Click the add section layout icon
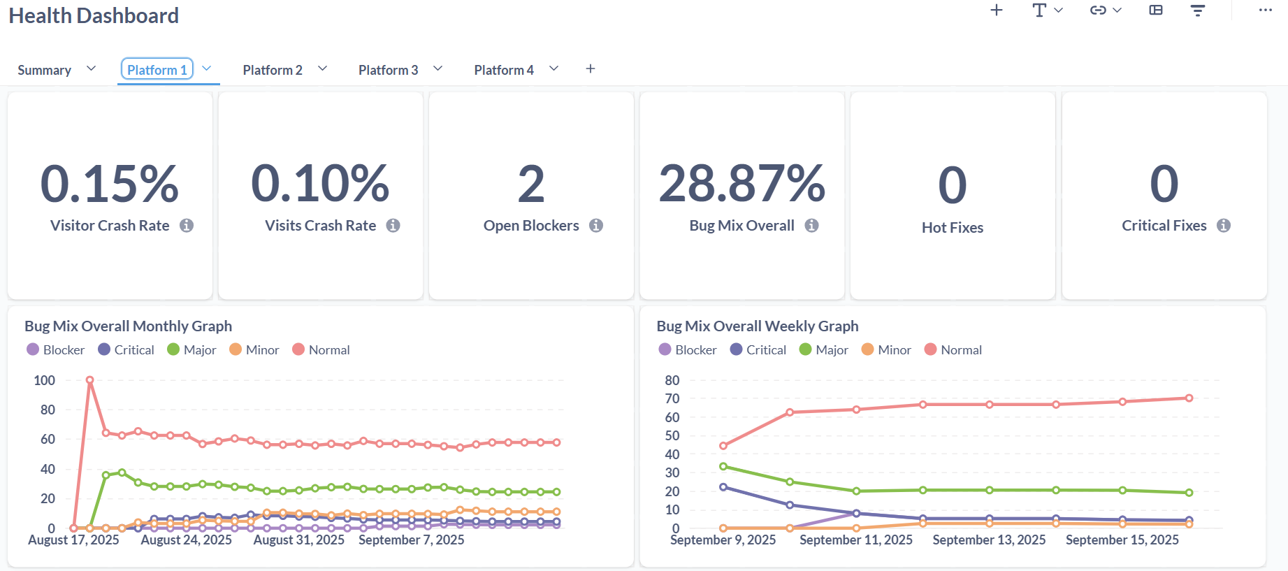Viewport: 1288px width, 571px height. pyautogui.click(x=1156, y=10)
